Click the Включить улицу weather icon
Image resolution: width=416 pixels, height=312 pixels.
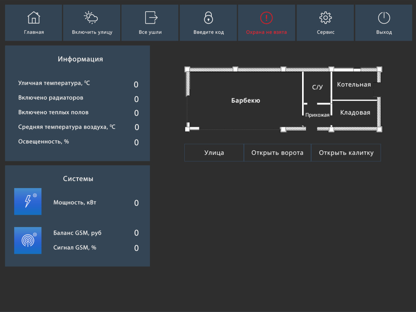point(91,17)
